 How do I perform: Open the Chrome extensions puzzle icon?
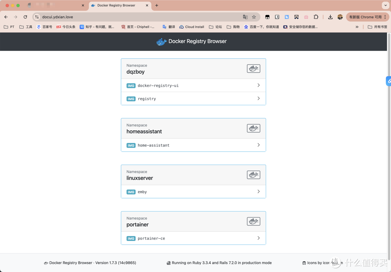click(x=316, y=17)
